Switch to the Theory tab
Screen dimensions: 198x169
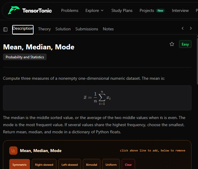pyautogui.click(x=44, y=29)
